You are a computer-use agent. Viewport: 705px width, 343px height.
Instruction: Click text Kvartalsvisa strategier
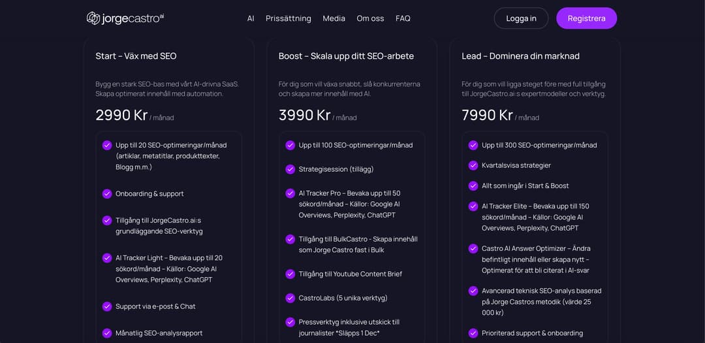tap(516, 165)
